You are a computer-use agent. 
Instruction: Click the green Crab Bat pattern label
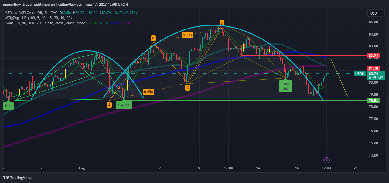(285, 86)
